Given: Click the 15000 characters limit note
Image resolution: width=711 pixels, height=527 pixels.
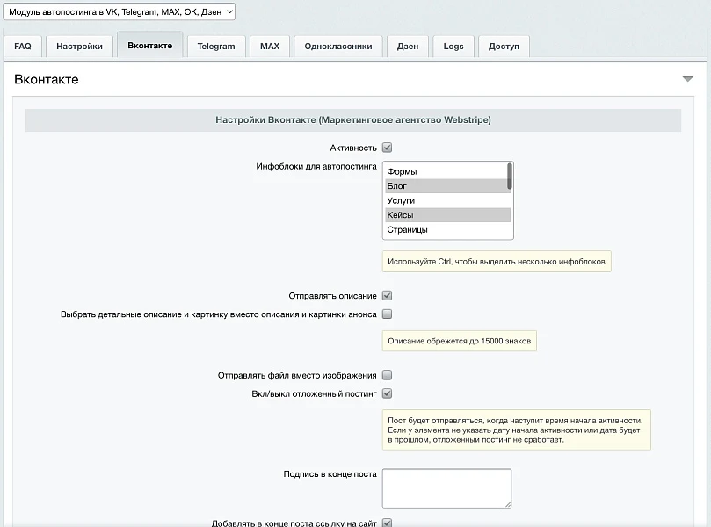Looking at the screenshot, I should [x=460, y=341].
